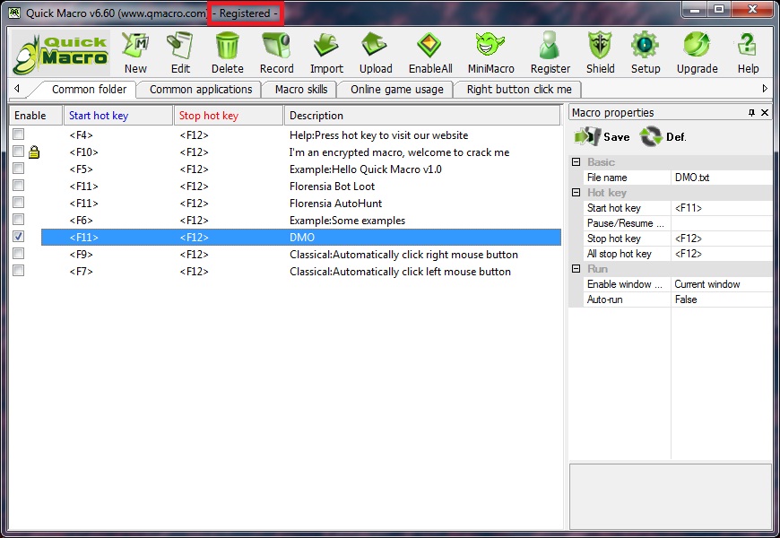Switch to the Common folder tab

coord(89,90)
